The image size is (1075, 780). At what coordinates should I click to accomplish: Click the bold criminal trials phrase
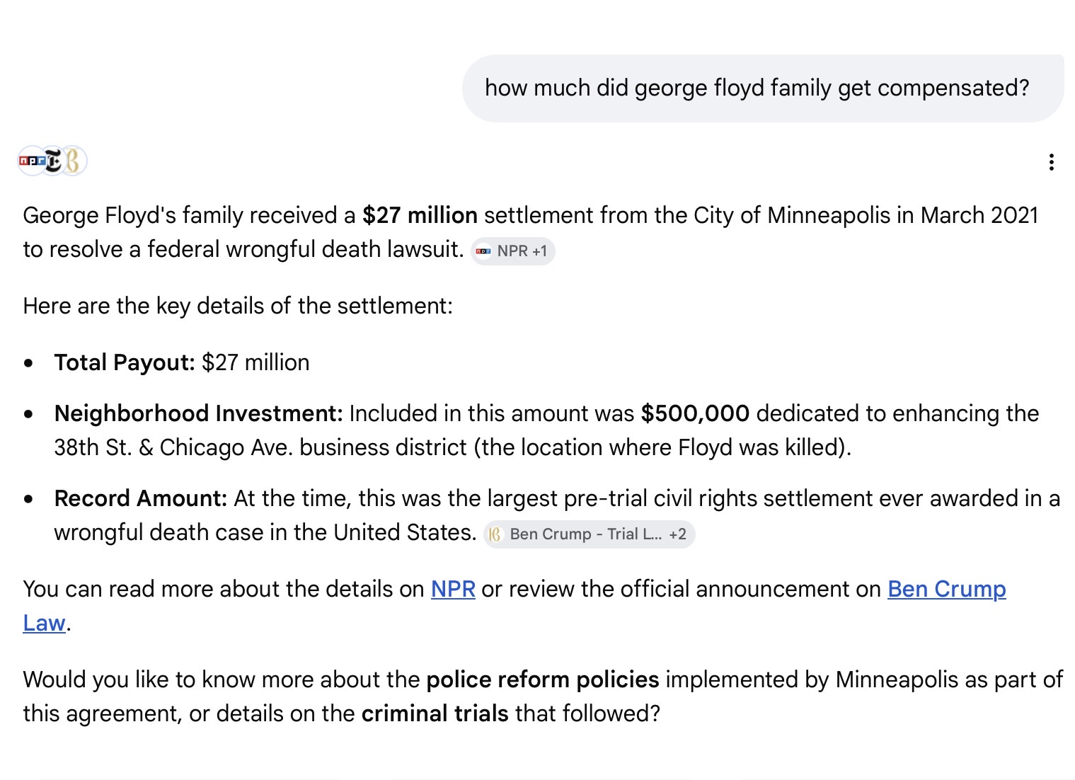(435, 713)
